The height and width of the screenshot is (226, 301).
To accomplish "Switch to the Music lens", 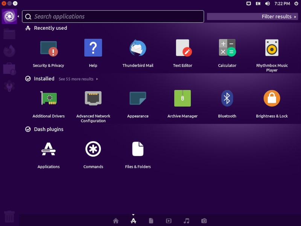I will coord(187,221).
